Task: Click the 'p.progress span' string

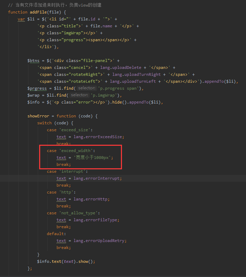Action: [x=118, y=88]
